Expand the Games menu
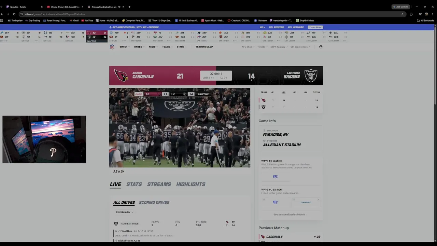 (139, 47)
